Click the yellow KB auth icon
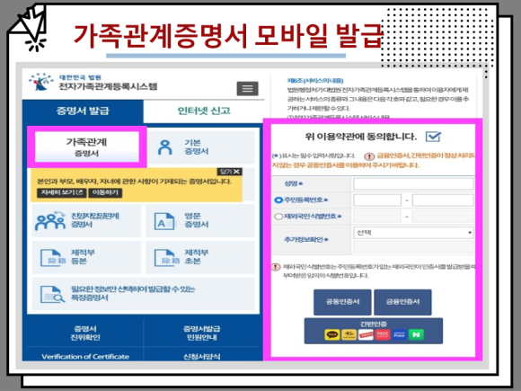Screen dimensions: 521x391 click(349, 334)
